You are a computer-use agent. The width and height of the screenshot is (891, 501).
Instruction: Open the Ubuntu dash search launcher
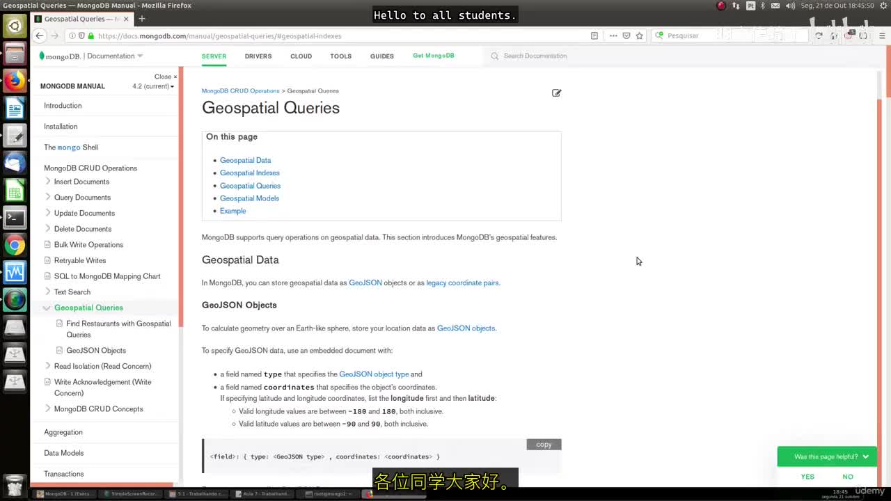15,26
